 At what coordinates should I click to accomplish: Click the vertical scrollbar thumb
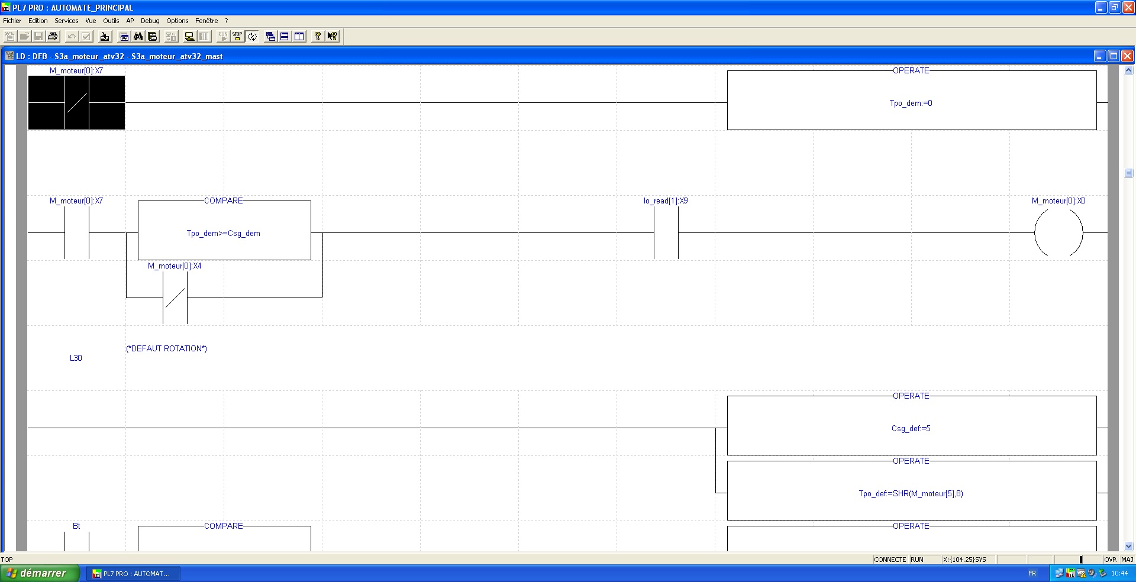pos(1128,173)
